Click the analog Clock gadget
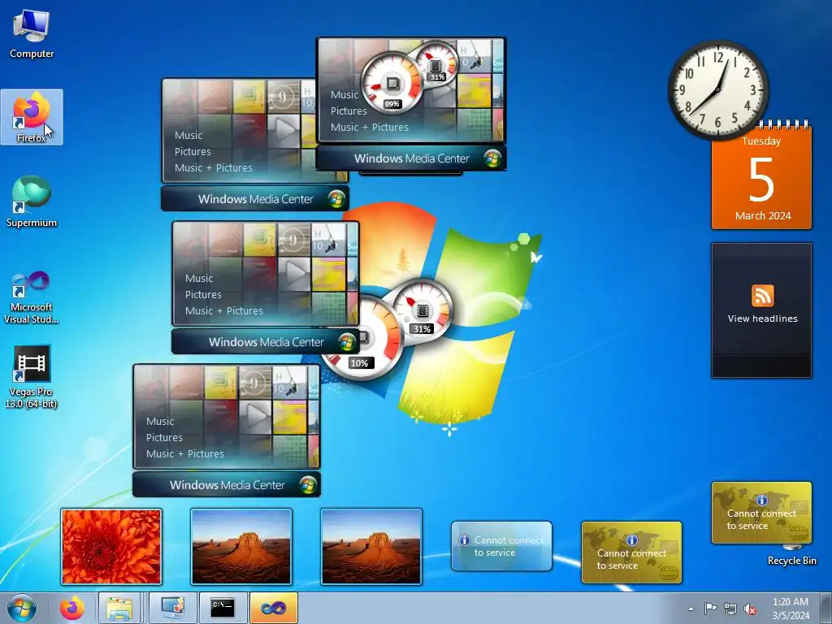Viewport: 832px width, 624px height. (718, 89)
